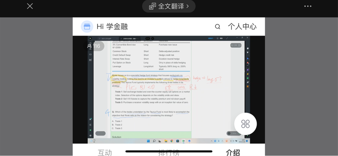Image resolution: width=338 pixels, height=156 pixels.
Task: Open Windows taskbar search
Action: 154,141
